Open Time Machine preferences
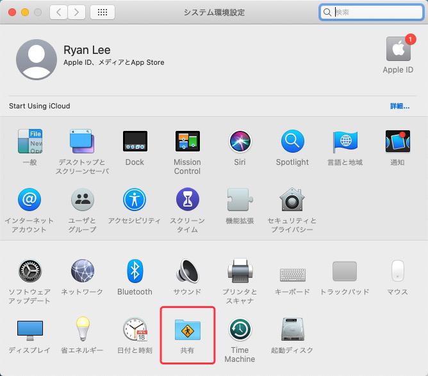 pyautogui.click(x=240, y=330)
